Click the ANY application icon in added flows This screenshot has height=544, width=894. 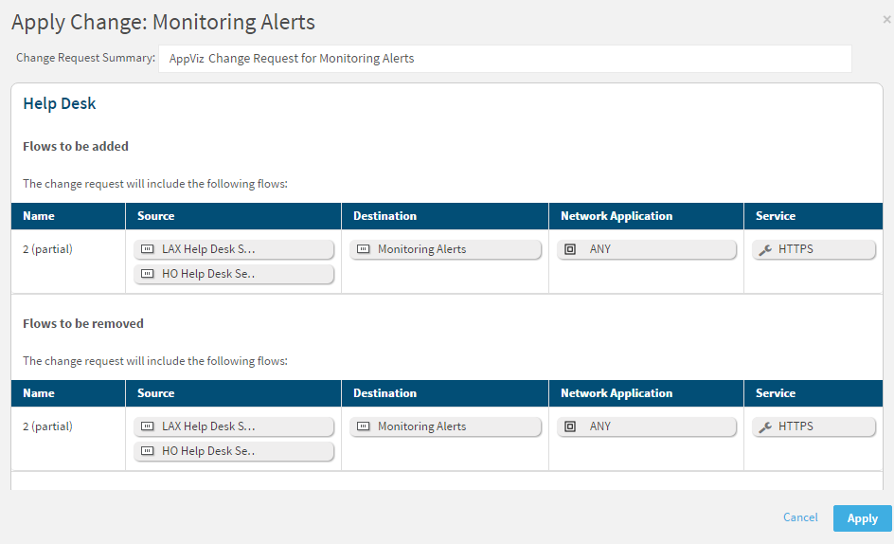(x=570, y=249)
